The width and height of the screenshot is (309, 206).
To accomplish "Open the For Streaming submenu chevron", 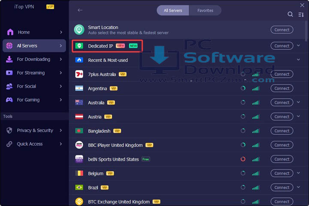I will tap(61, 73).
